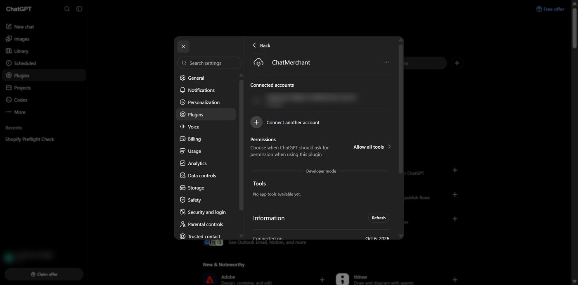This screenshot has height=285, width=578.
Task: Open Images in sidebar
Action: click(44, 39)
